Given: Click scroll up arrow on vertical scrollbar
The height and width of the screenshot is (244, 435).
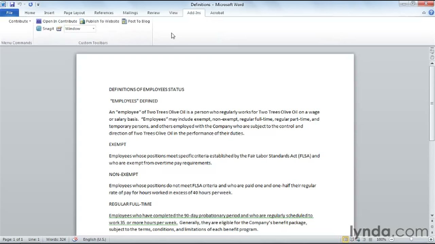Looking at the screenshot, I should 432,63.
